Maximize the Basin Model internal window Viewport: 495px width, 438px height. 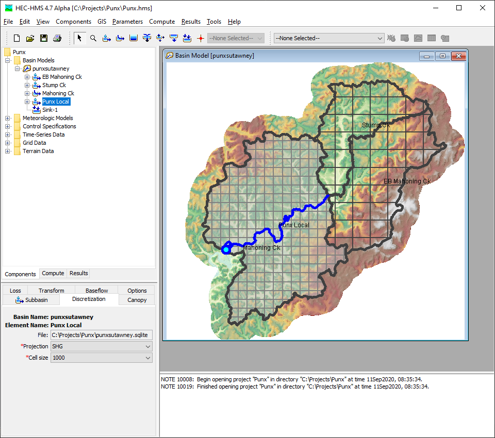[x=442, y=56]
